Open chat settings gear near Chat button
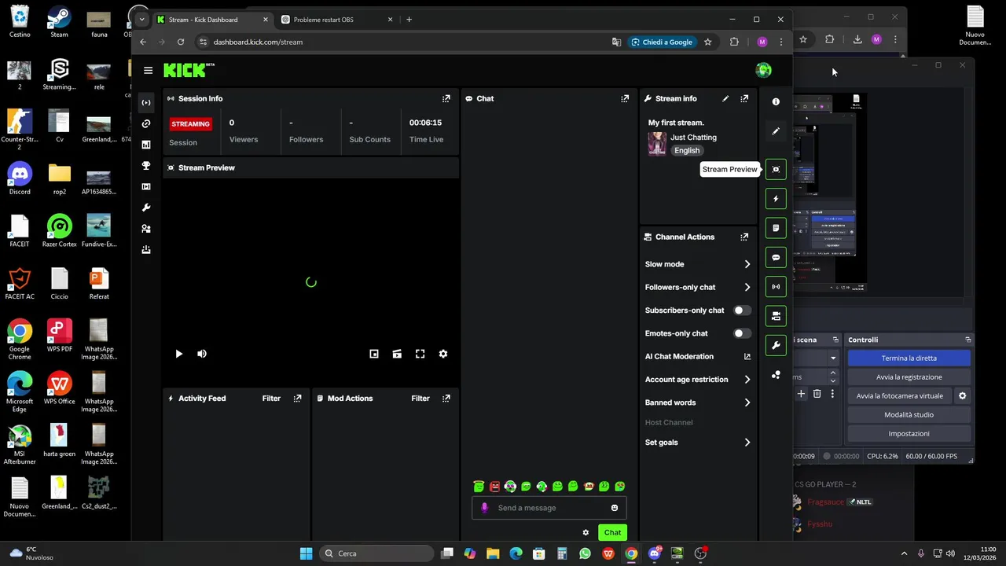 click(586, 532)
